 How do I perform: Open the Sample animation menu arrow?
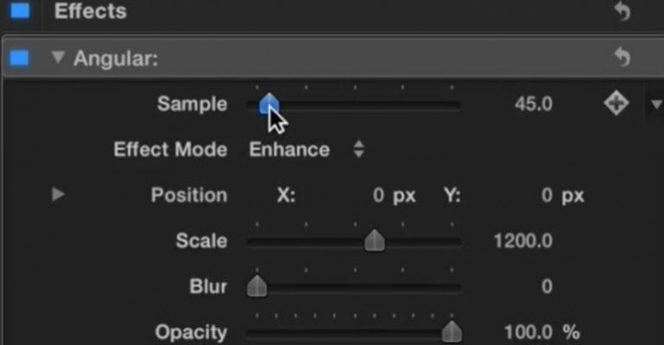656,104
